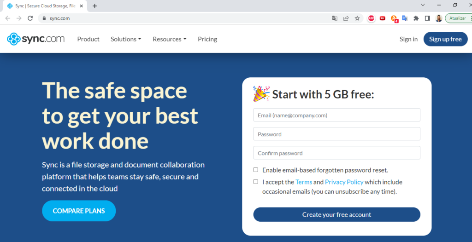Click the Sign up free button

tap(446, 39)
